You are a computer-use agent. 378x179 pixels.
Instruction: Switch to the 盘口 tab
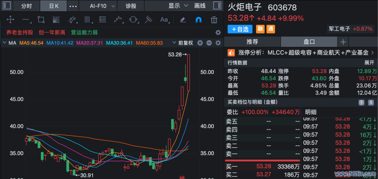(x=309, y=42)
